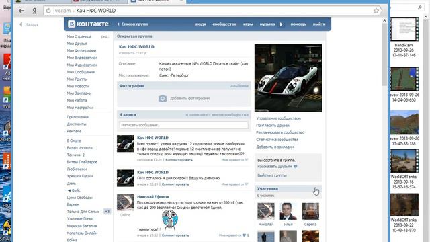Open Николай Ефимов's post avatar
The width and height of the screenshot is (430, 242).
tap(126, 202)
